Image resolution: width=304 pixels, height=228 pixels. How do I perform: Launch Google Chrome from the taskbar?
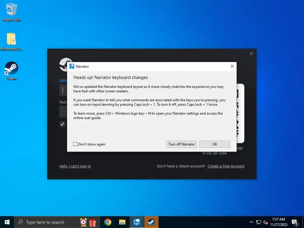(x=107, y=222)
